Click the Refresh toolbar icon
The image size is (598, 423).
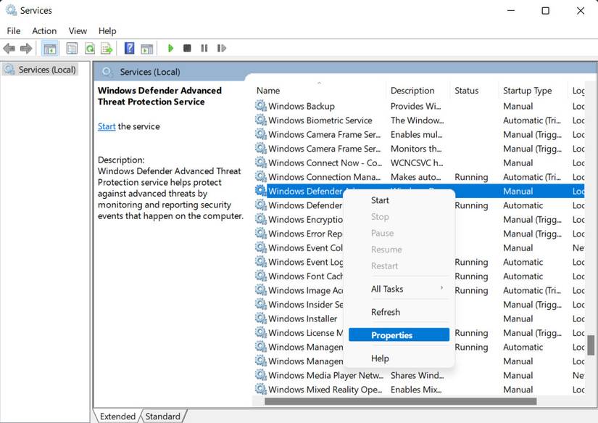[89, 48]
